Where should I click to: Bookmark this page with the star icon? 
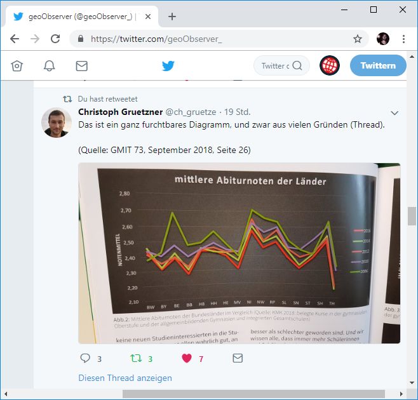(x=358, y=39)
